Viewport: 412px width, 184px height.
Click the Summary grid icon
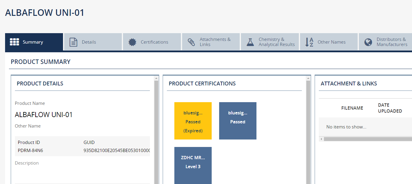14,42
